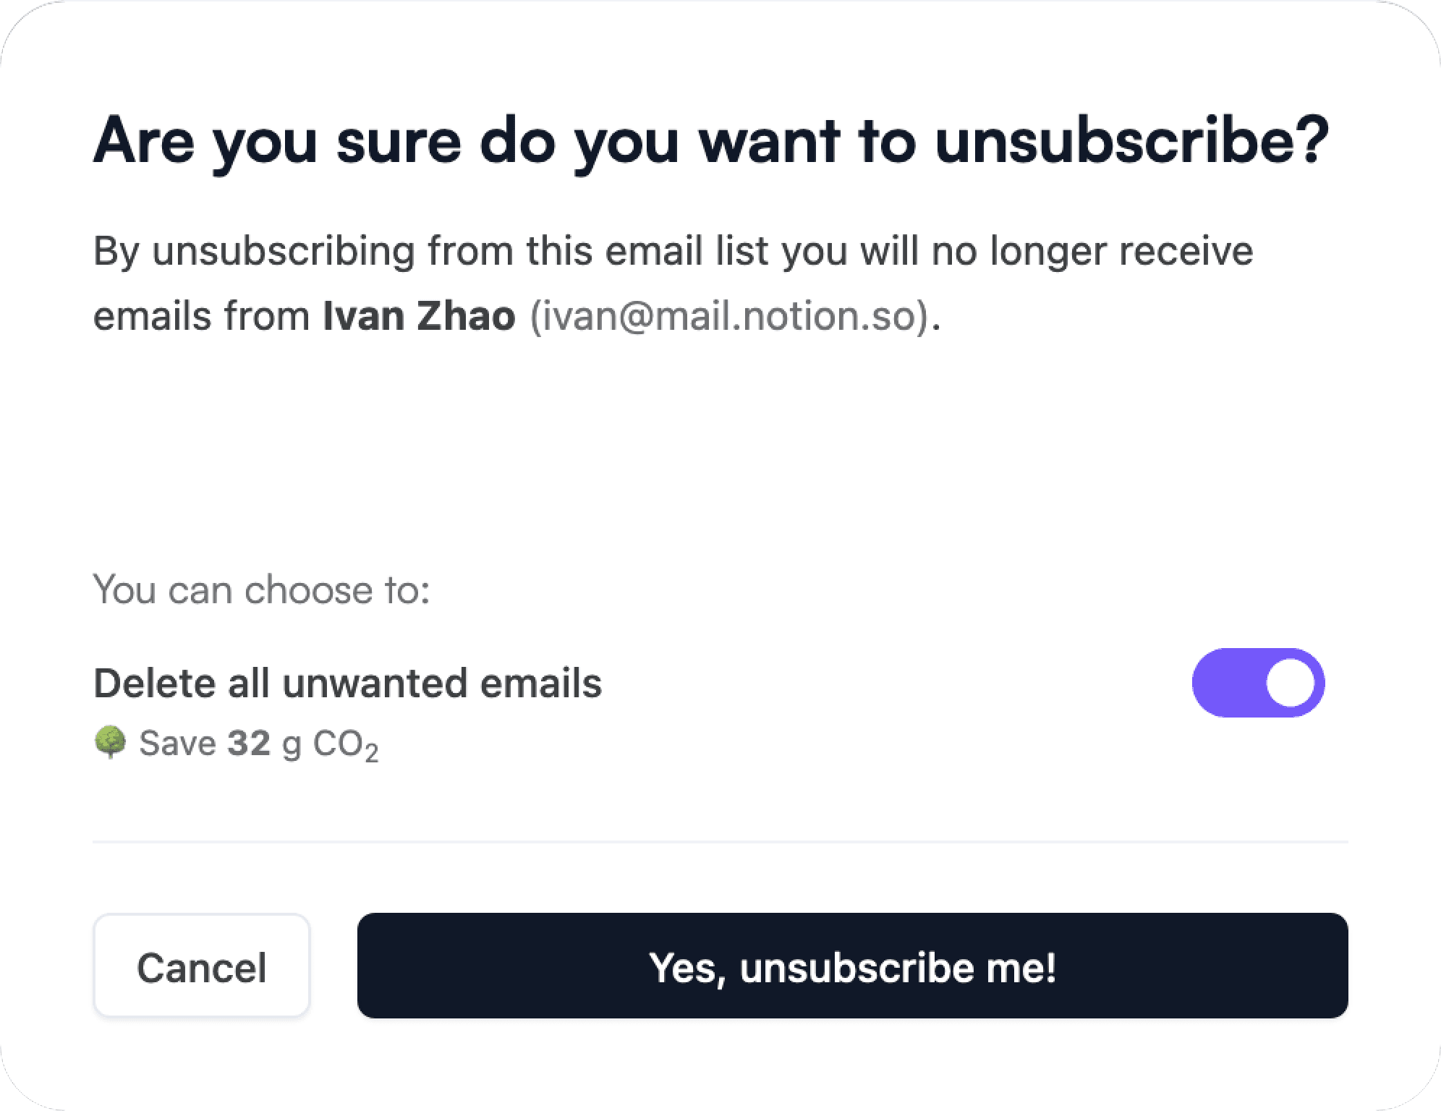Screen dimensions: 1441x1111
Task: Click "emails from" before the sender name
Action: [202, 316]
